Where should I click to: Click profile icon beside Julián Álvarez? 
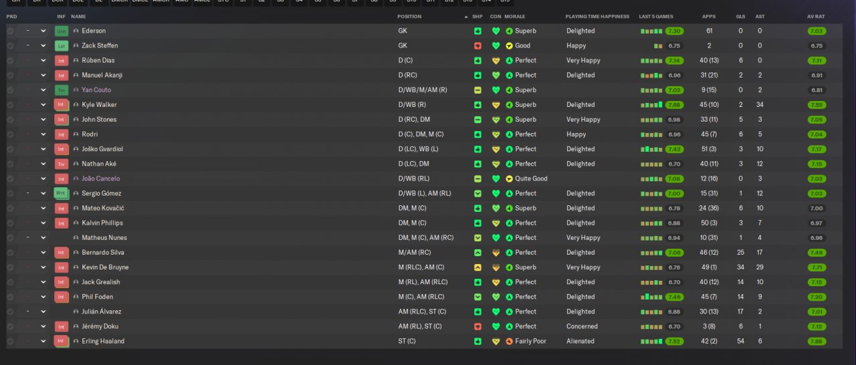[x=76, y=312]
